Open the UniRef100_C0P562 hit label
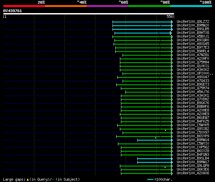This screenshot has width=215, height=182. tap(193, 147)
